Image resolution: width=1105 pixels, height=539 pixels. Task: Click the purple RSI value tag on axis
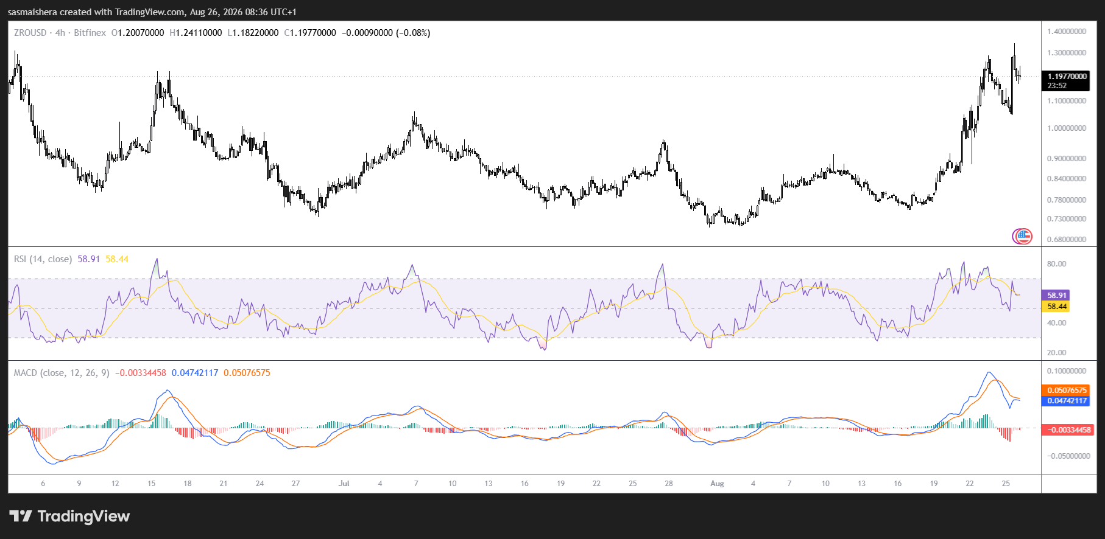point(1057,295)
